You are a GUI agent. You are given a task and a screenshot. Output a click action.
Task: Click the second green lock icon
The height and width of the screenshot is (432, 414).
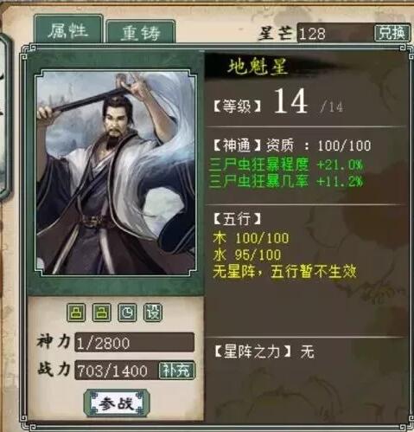[x=102, y=313]
